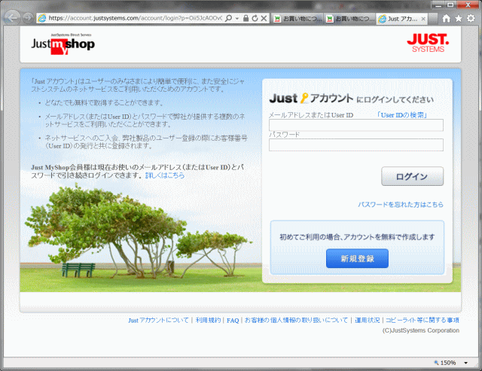Click the address bar URL field
The image size is (482, 371).
pyautogui.click(x=136, y=18)
